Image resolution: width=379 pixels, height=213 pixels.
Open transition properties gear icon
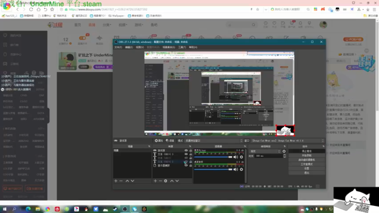284,151
